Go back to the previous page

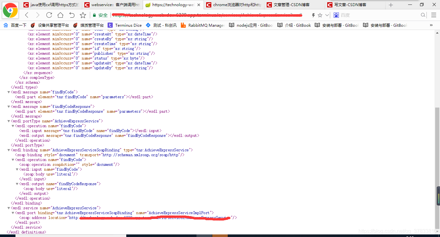coord(27,15)
